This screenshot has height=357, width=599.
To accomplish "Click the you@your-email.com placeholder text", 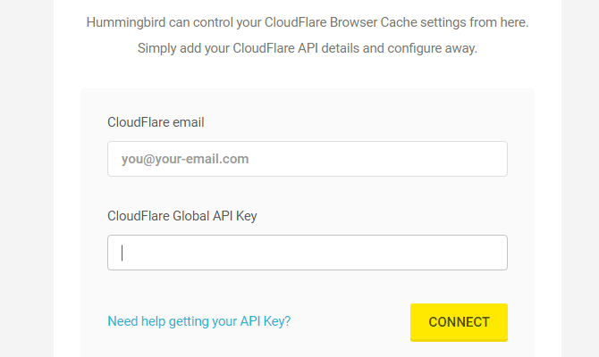I will pos(185,159).
